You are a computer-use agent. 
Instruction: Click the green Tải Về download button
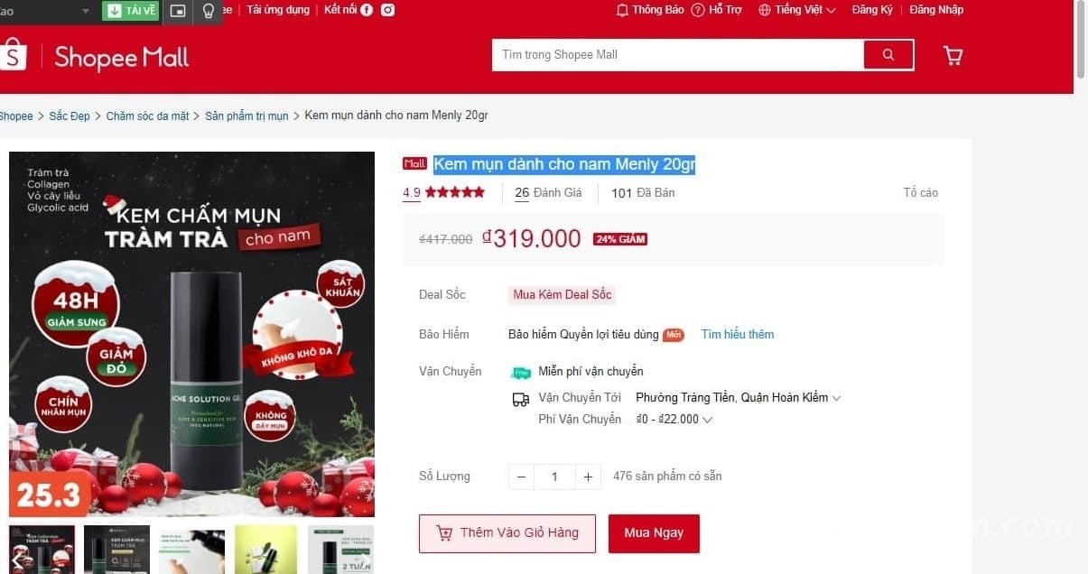[132, 11]
